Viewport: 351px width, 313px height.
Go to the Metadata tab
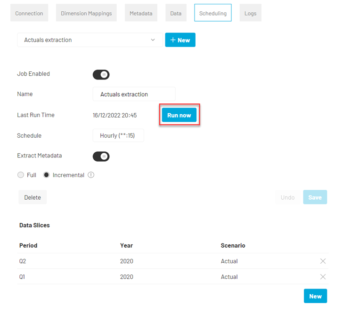[x=141, y=13]
